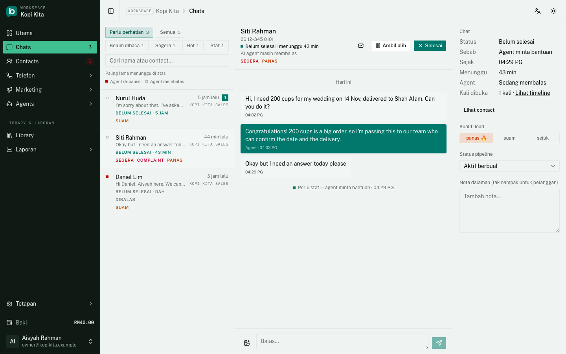Open Baki wallet balance
Viewport: 566px width, 354px height.
pyautogui.click(x=50, y=323)
